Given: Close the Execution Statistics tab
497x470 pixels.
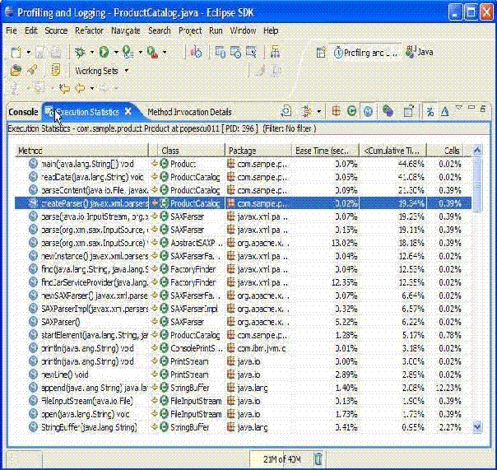Looking at the screenshot, I should 128,112.
